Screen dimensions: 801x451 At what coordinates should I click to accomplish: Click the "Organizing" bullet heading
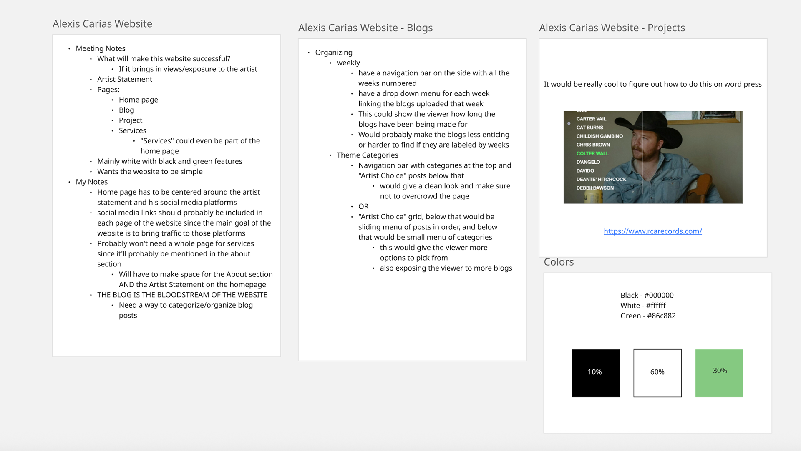(x=333, y=53)
